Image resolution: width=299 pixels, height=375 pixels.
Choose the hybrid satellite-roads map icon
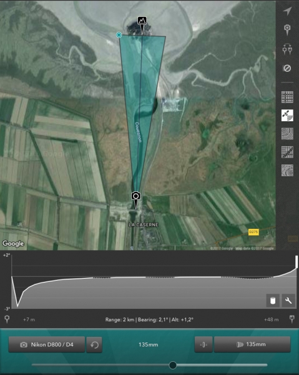coord(287,152)
